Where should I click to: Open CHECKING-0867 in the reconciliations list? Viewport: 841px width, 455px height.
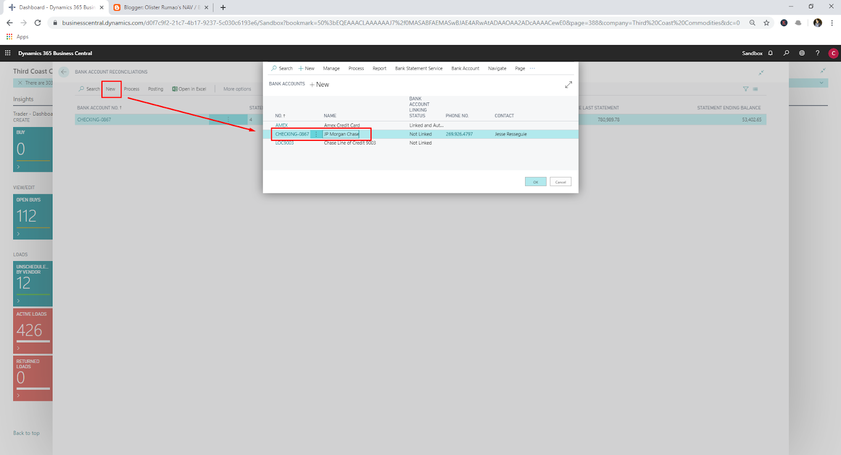coord(94,120)
